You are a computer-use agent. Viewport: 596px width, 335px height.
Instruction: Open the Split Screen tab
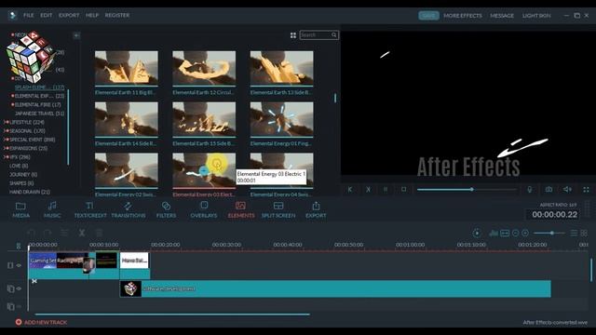click(278, 210)
